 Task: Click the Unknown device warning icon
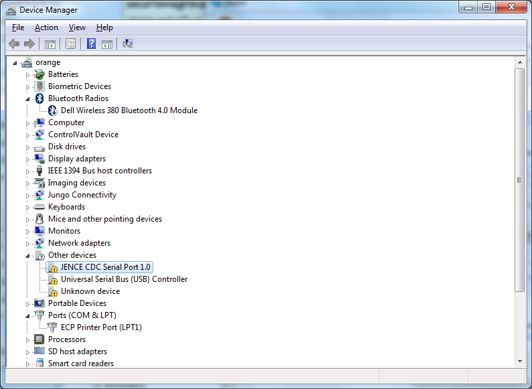point(52,291)
